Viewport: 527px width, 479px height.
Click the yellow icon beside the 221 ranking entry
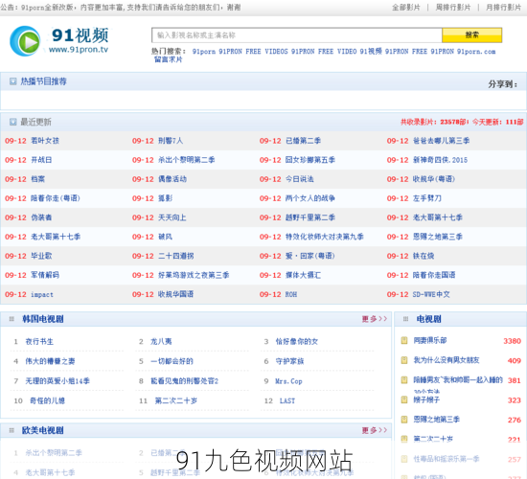click(x=404, y=439)
